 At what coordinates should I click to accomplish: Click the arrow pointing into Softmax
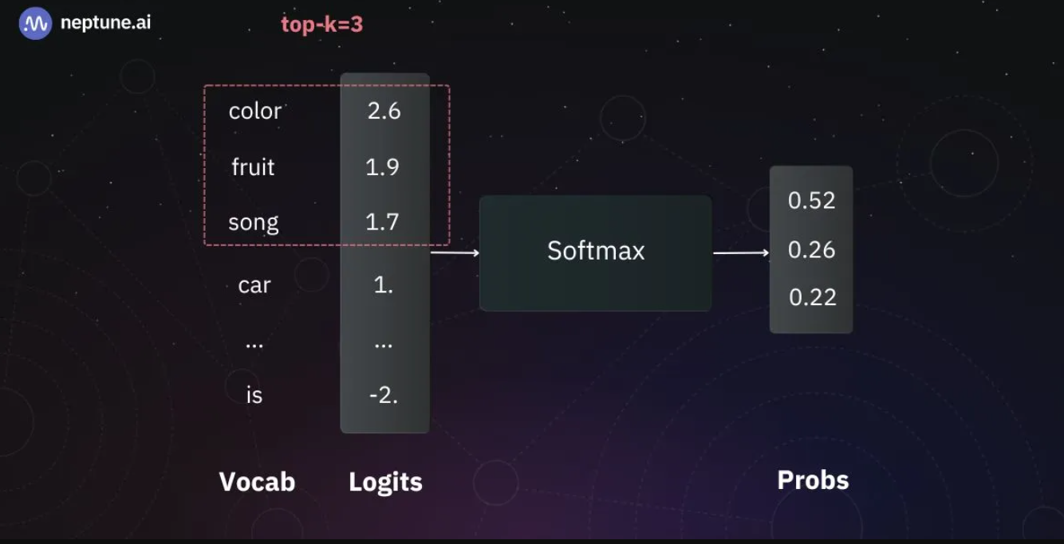[455, 253]
